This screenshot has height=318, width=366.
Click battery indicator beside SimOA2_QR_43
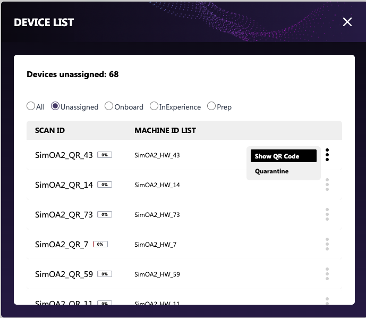105,155
